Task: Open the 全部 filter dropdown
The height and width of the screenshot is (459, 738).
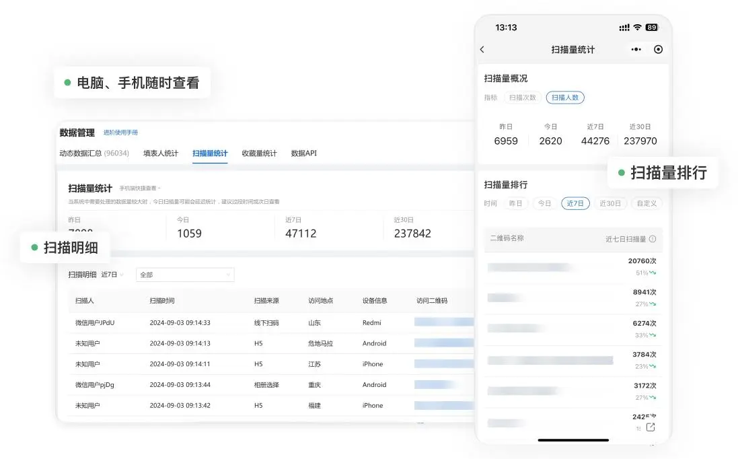Action: [x=185, y=275]
